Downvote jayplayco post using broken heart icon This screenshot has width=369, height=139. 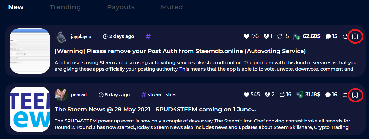[x=266, y=36]
